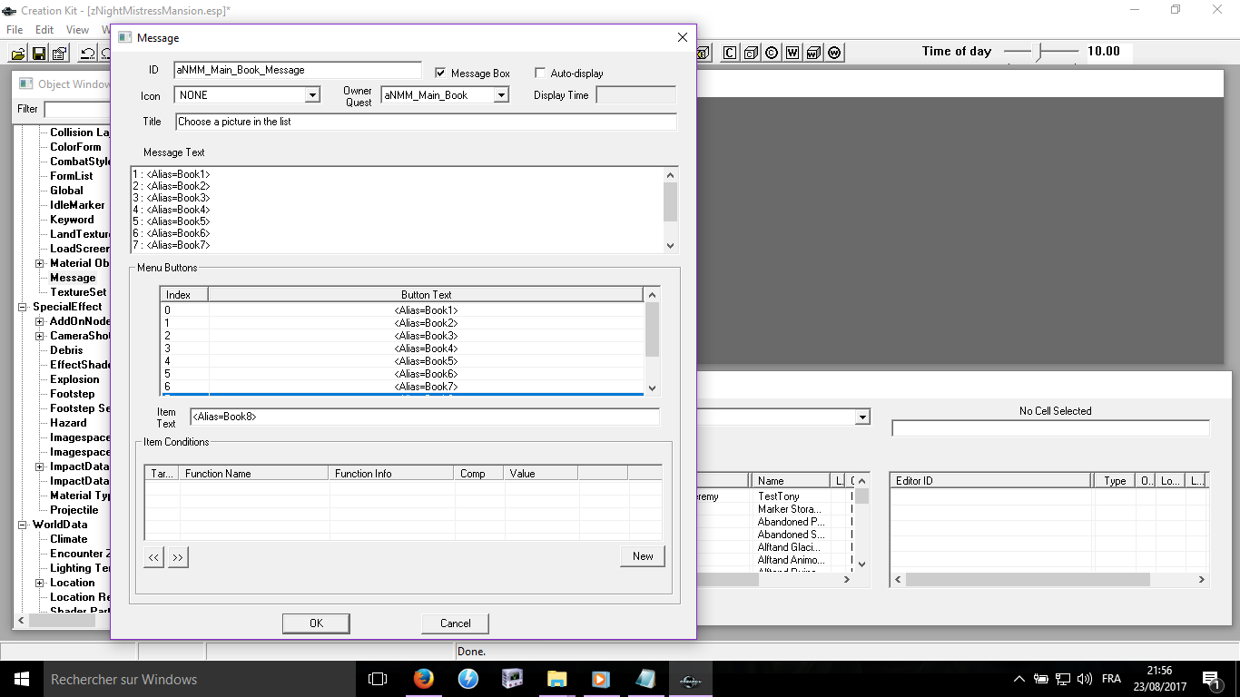Save the plugin with the disk icon
Viewport: 1240px width, 697px height.
pyautogui.click(x=38, y=52)
